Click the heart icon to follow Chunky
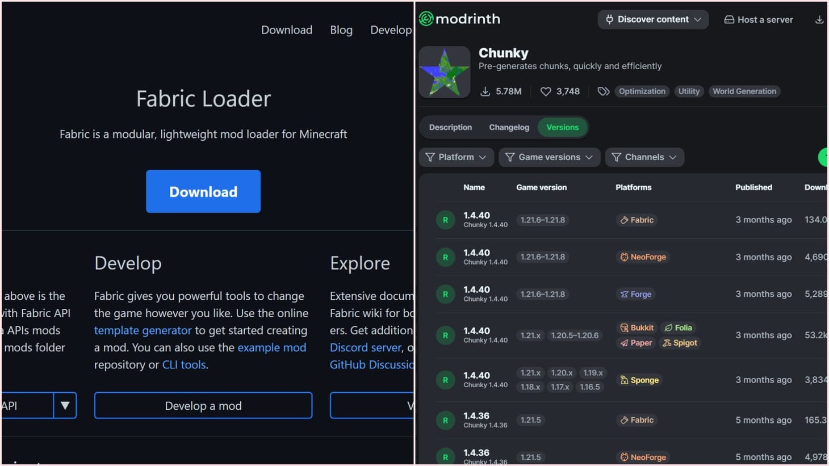This screenshot has height=466, width=829. (x=545, y=91)
